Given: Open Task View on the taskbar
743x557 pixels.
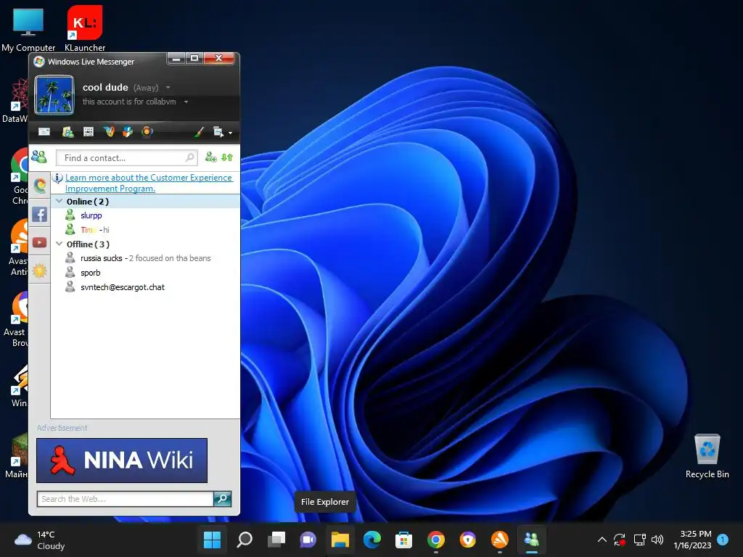Looking at the screenshot, I should pos(276,540).
